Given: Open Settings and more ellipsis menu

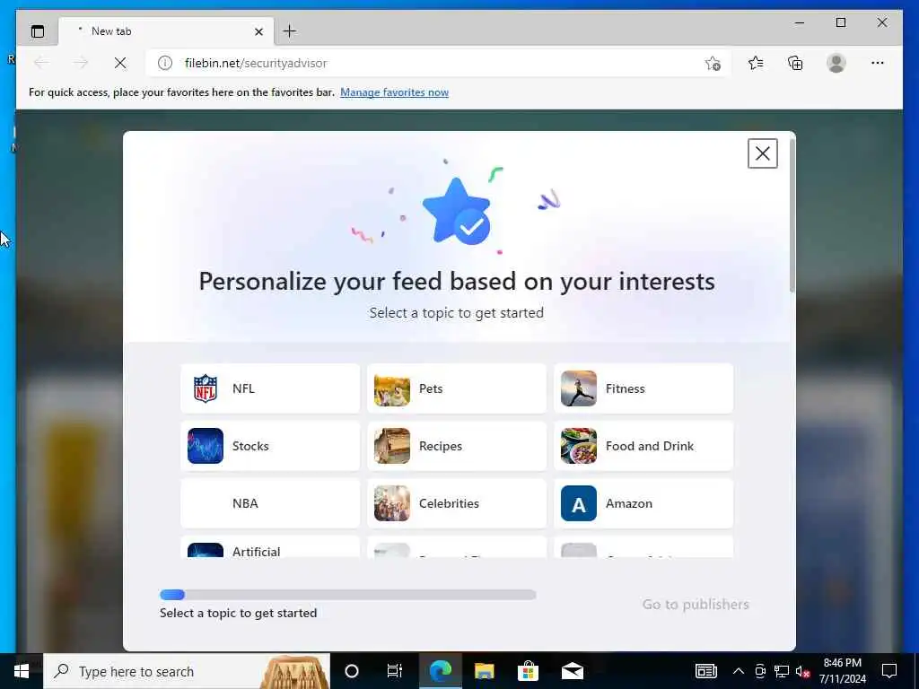Looking at the screenshot, I should [x=878, y=63].
